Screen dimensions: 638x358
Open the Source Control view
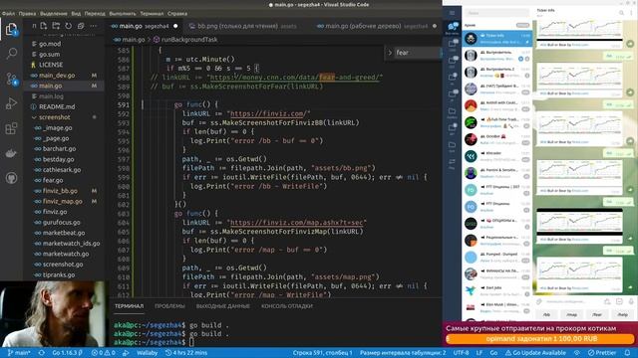pos(11,79)
